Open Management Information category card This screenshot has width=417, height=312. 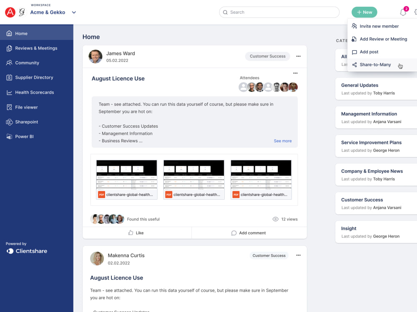tap(376, 118)
